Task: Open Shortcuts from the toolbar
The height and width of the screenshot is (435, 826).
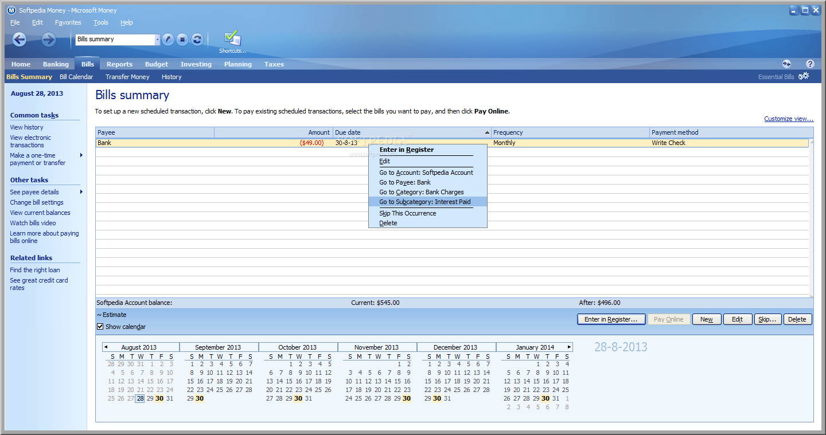Action: 232,41
